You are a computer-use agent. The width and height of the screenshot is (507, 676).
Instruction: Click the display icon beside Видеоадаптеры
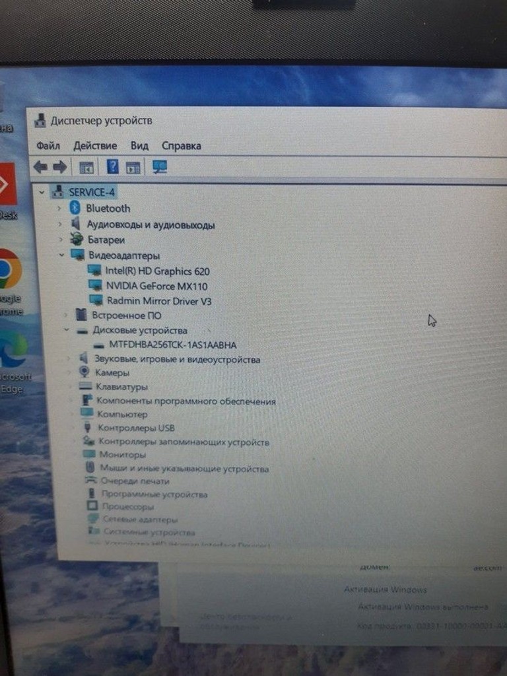[78, 254]
